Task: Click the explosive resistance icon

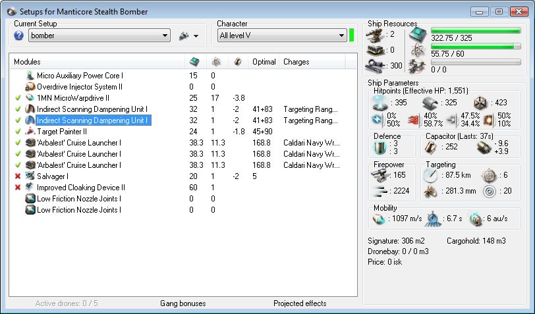Action: tap(489, 120)
